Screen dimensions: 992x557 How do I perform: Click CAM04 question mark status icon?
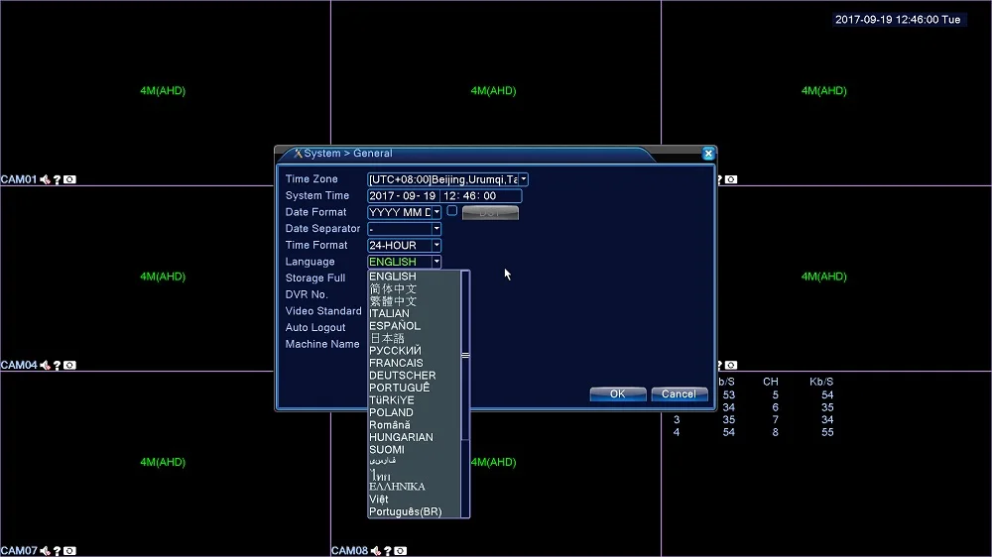[57, 365]
